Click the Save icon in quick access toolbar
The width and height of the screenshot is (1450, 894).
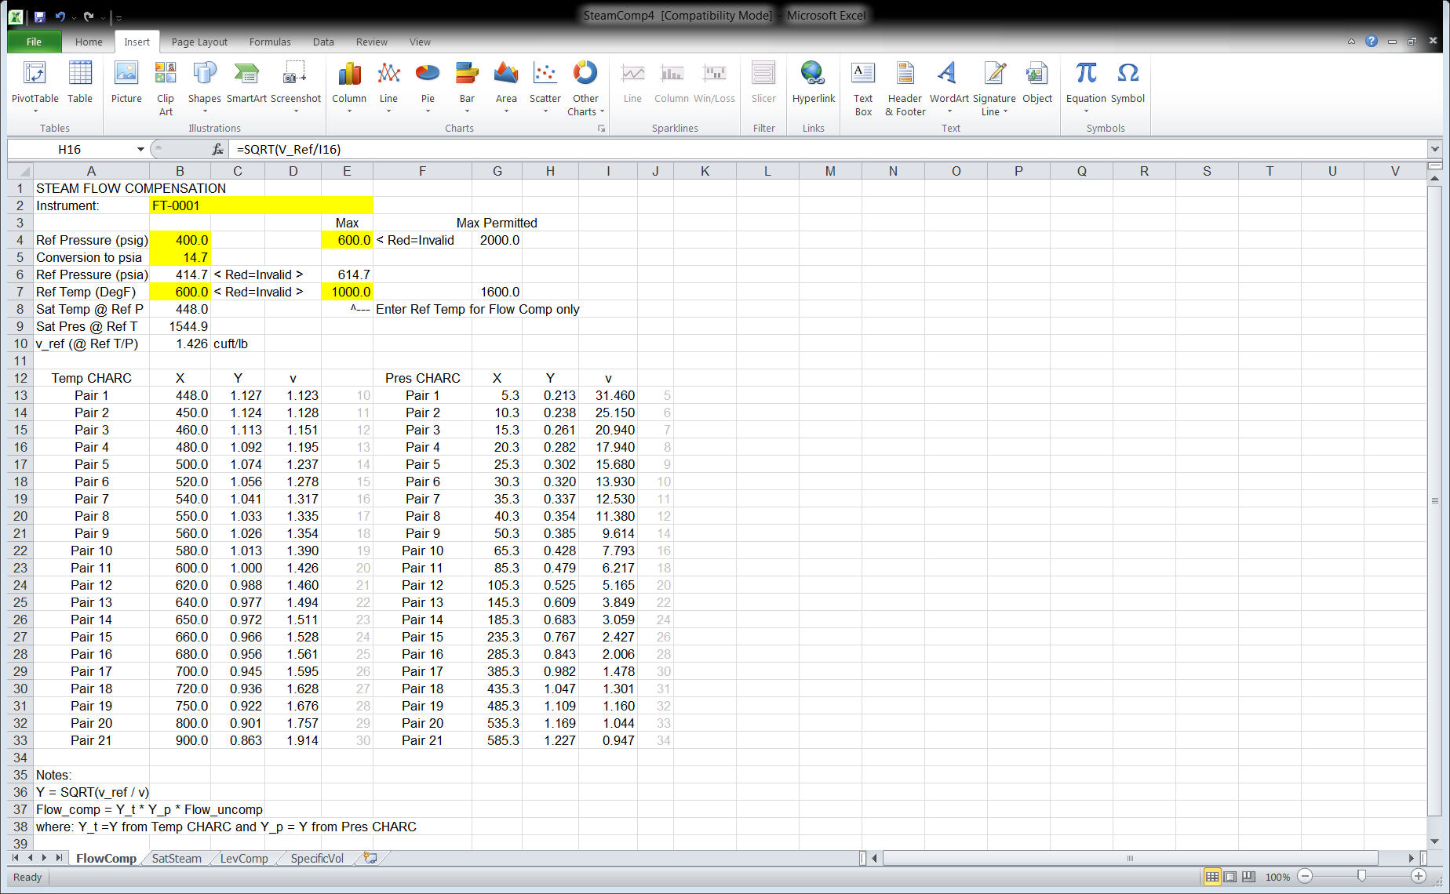39,16
